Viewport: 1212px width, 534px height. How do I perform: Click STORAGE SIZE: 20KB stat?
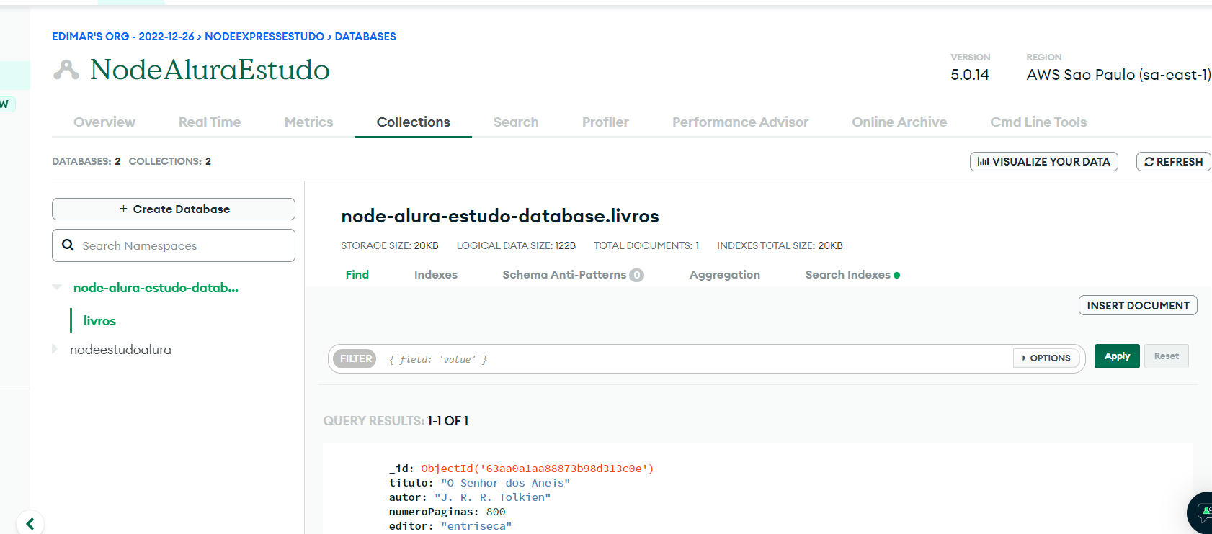click(x=390, y=245)
